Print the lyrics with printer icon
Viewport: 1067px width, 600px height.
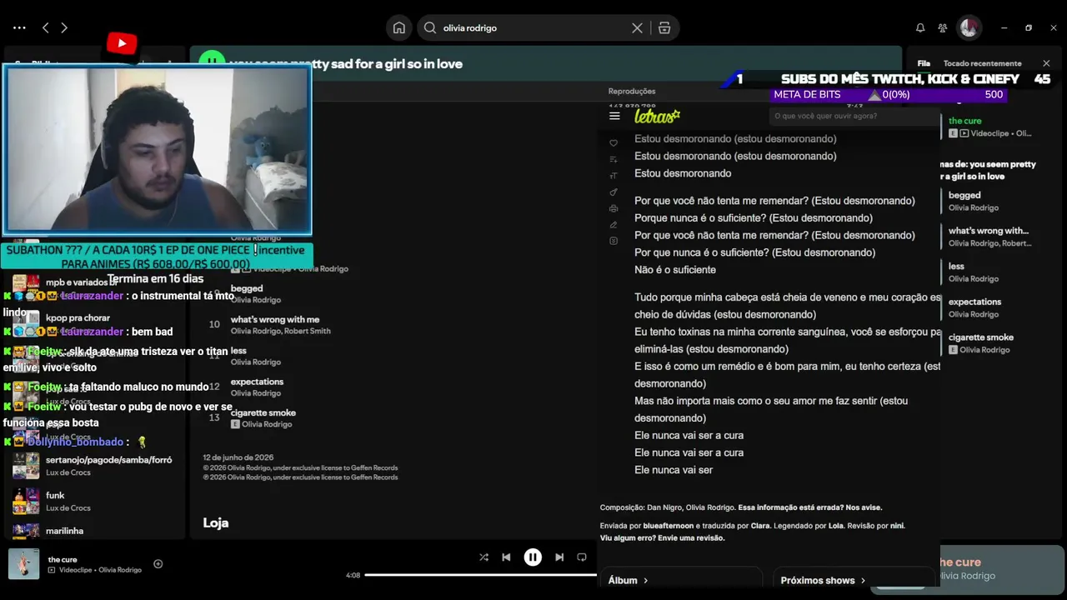[x=614, y=208]
